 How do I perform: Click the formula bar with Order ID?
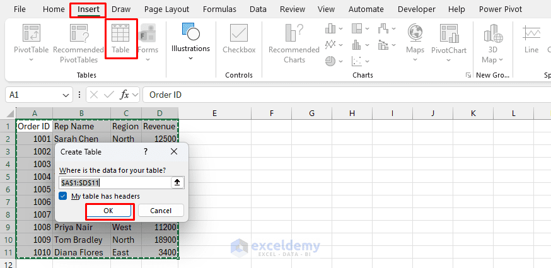tap(346, 95)
